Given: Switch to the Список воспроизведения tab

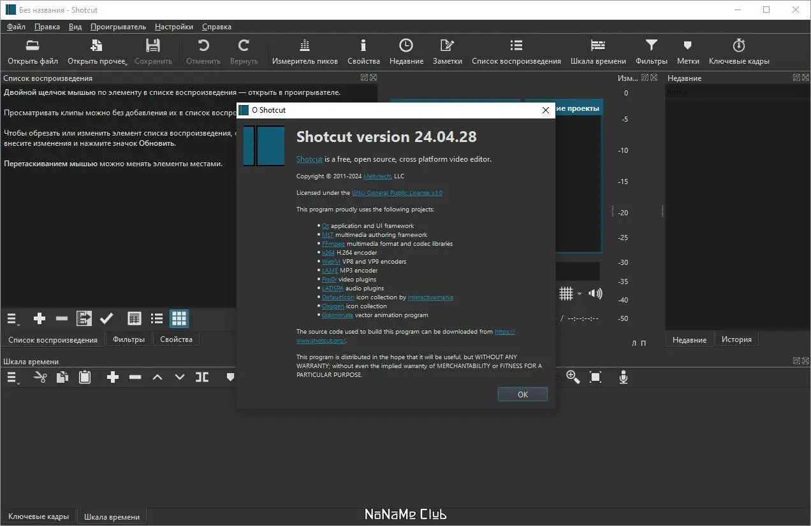Looking at the screenshot, I should point(53,339).
